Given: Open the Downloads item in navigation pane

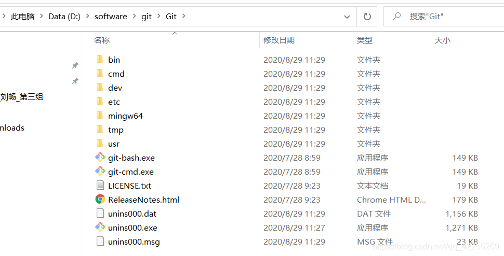Looking at the screenshot, I should coord(12,128).
